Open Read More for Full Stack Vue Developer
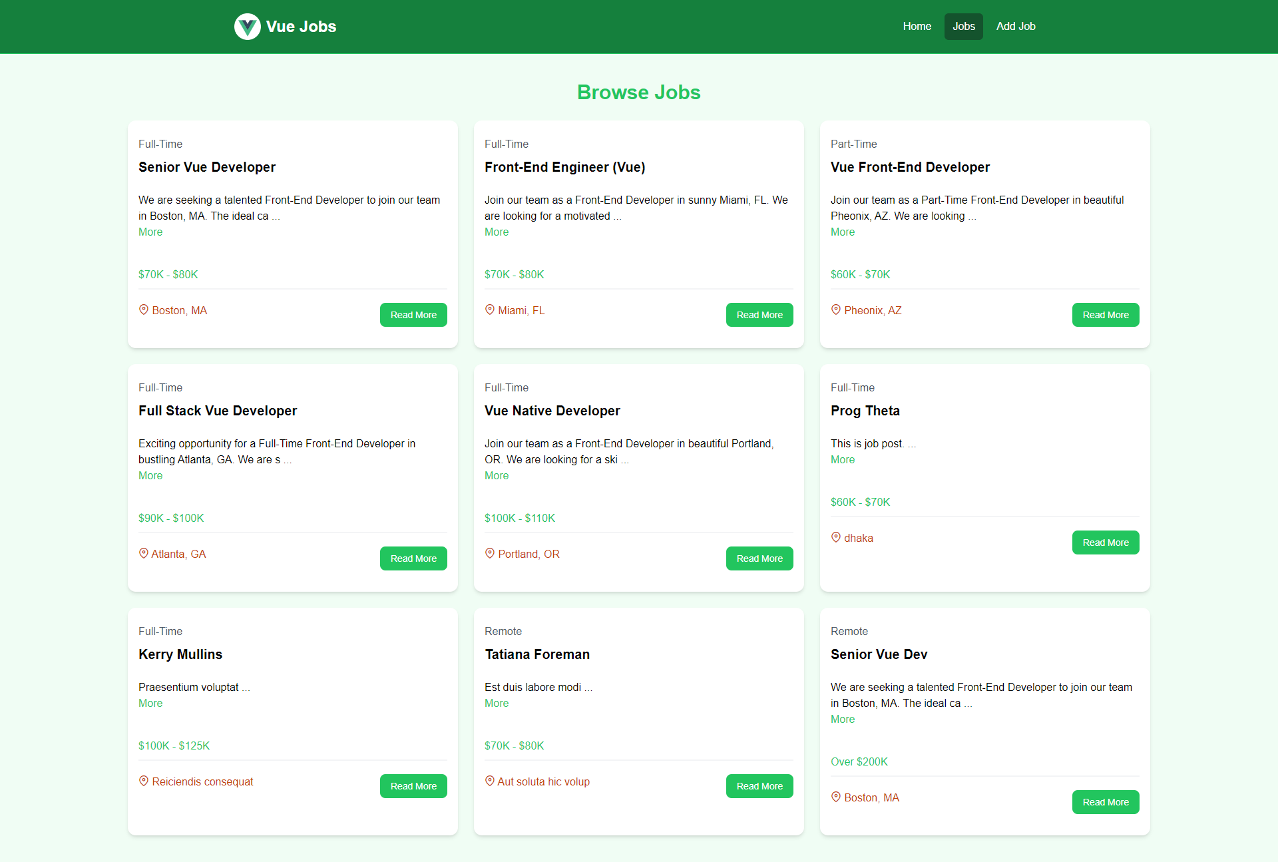The width and height of the screenshot is (1278, 862). (x=413, y=558)
